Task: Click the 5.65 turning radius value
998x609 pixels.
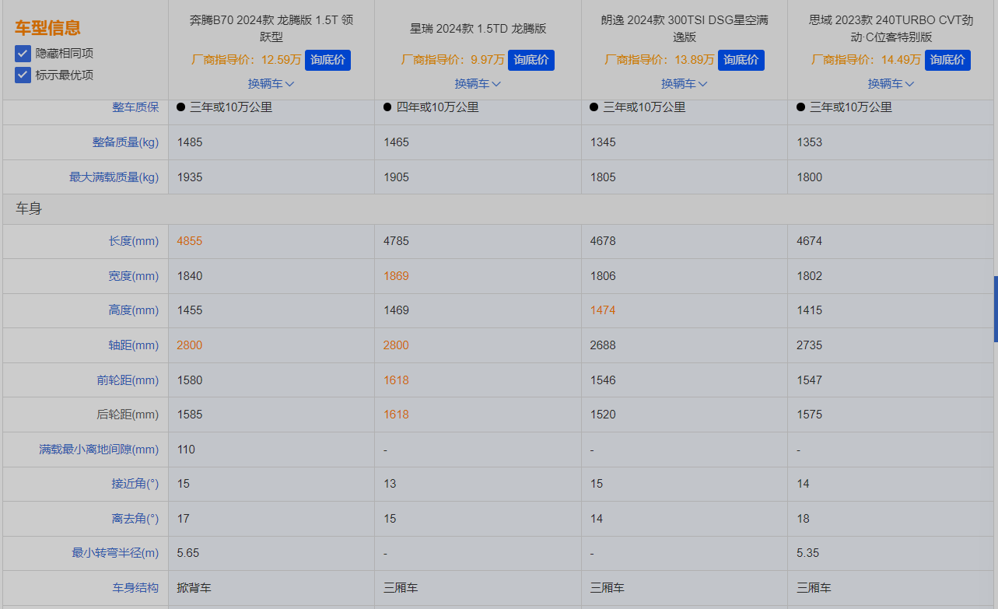Action: point(189,553)
